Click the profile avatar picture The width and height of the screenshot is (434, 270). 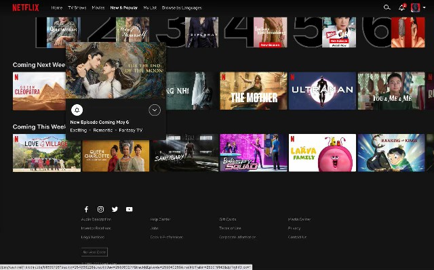(415, 7)
